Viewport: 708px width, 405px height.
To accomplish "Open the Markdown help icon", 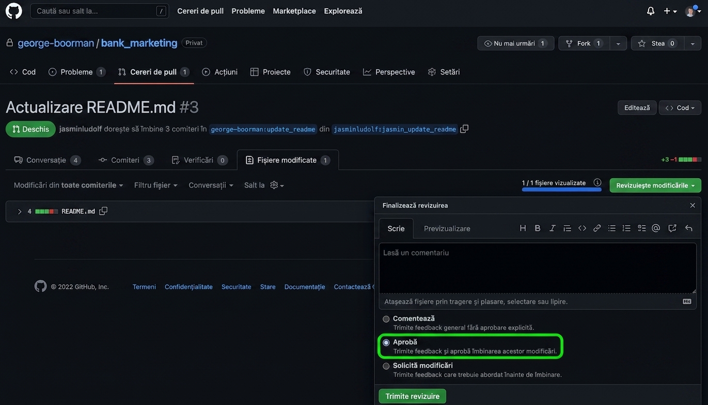I will (x=687, y=302).
